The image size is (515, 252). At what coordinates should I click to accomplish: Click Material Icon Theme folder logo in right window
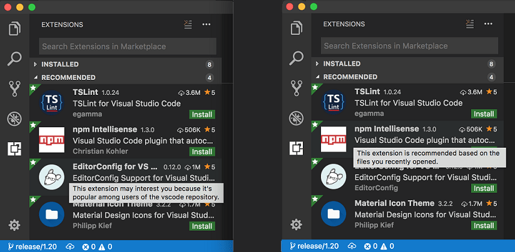coord(334,214)
